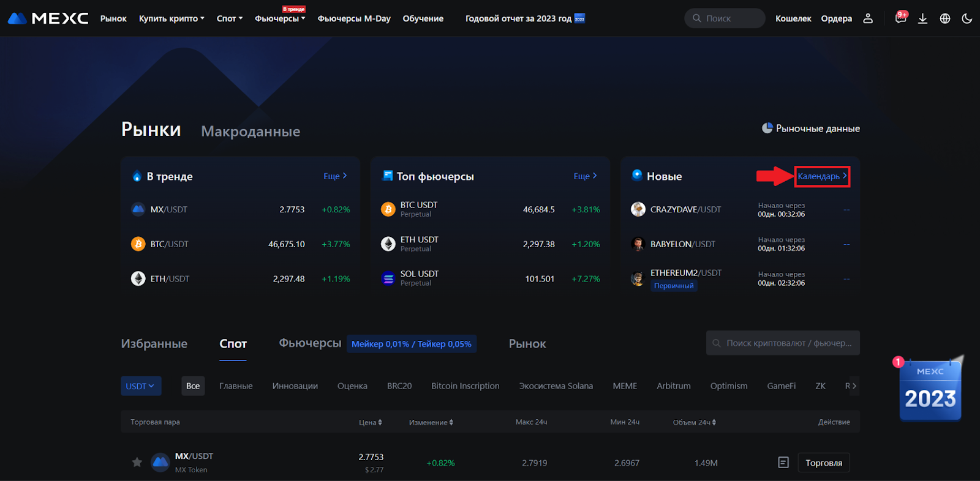Open the ETHEREUM2/USDT Первичный listing row

740,279
